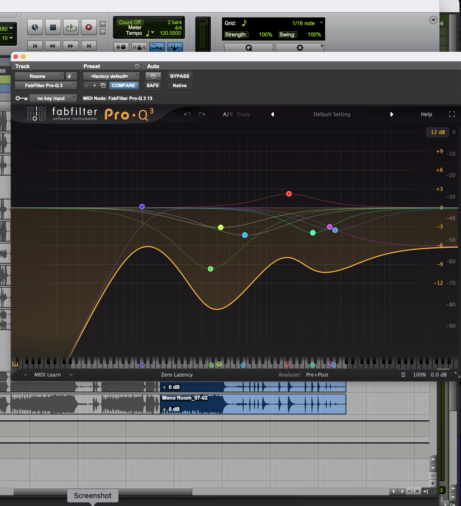Open the Rooms track selector
The width and height of the screenshot is (461, 506).
click(x=39, y=76)
